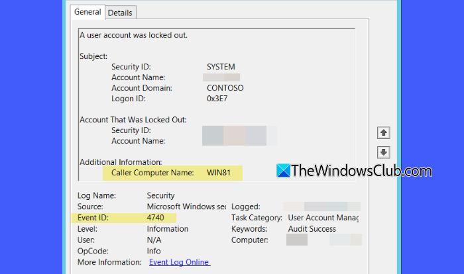
Task: Go to next event with down arrow
Action: (384, 152)
